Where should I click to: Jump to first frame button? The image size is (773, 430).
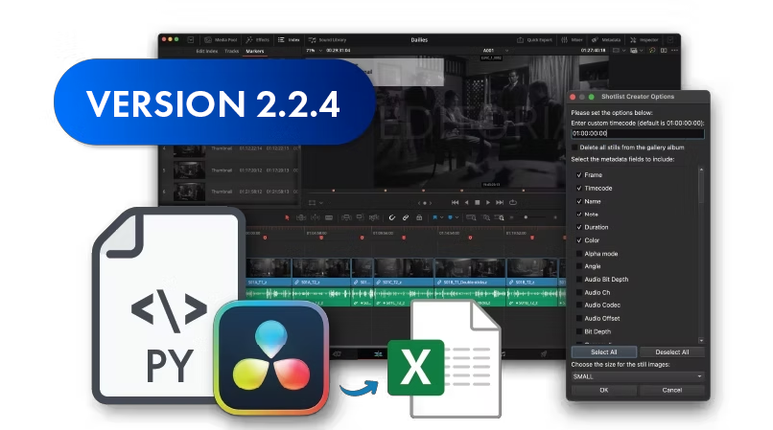(x=455, y=202)
